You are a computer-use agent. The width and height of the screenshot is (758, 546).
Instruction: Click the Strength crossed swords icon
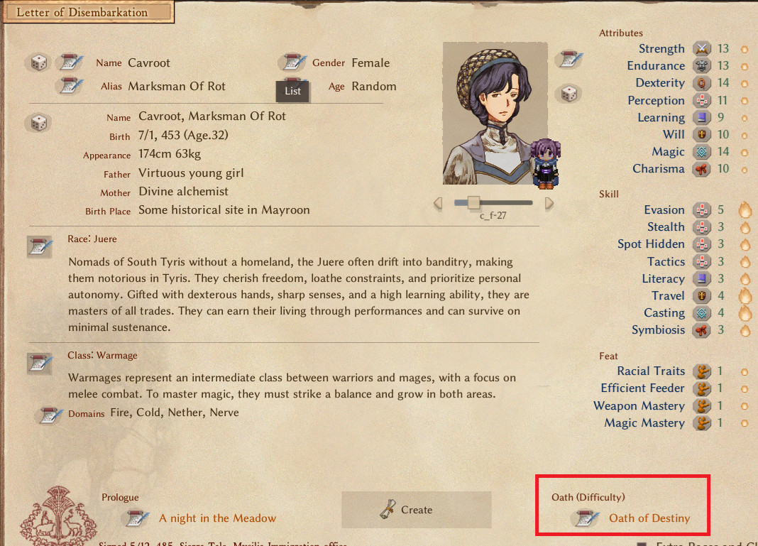click(x=701, y=48)
